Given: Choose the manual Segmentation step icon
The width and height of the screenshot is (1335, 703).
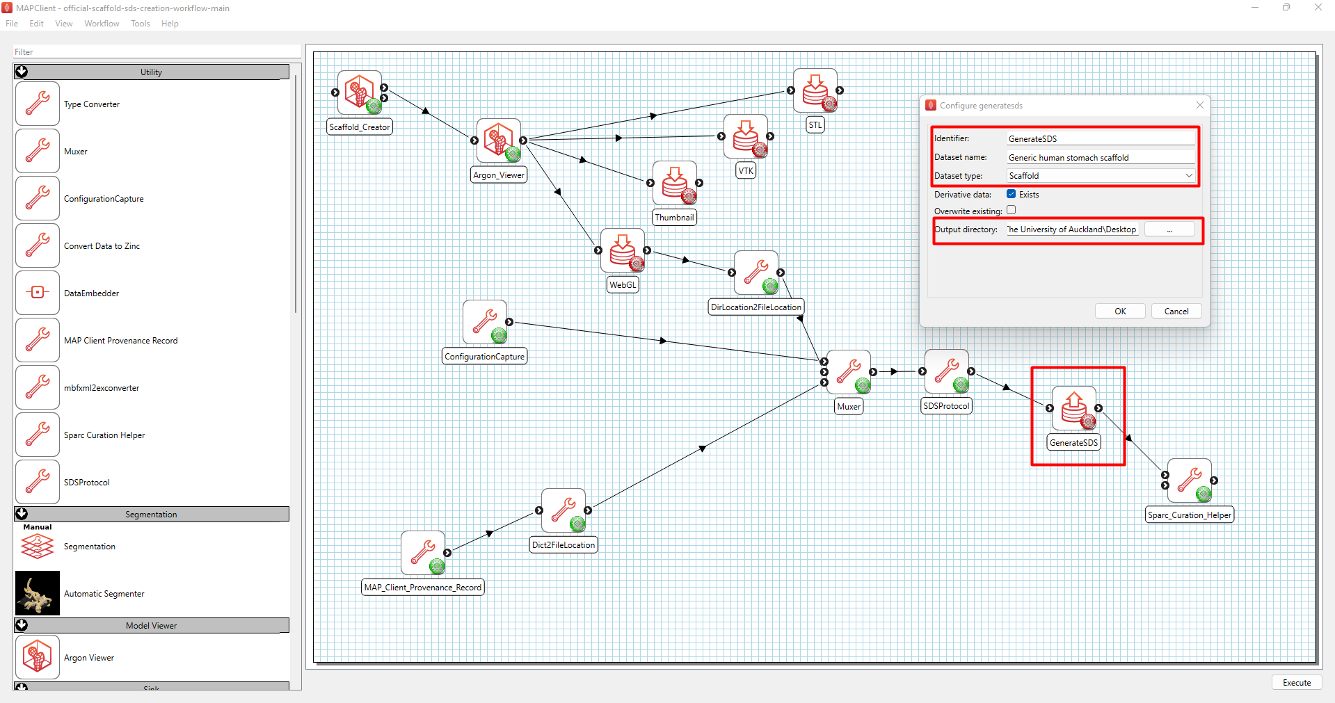Looking at the screenshot, I should 38,547.
